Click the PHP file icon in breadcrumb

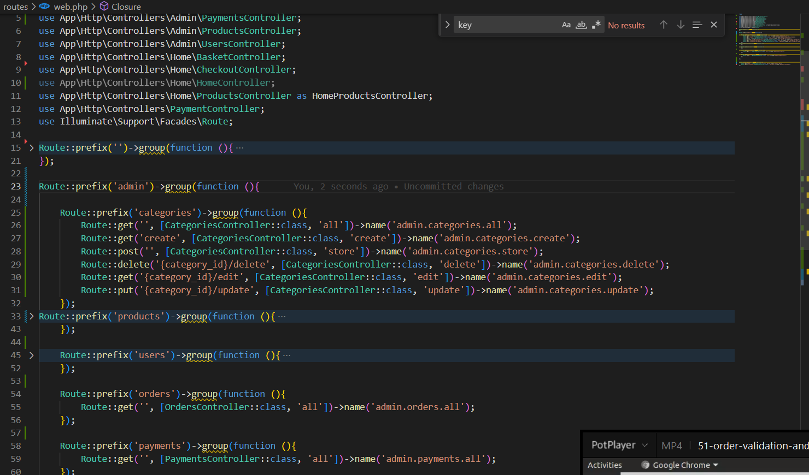point(44,7)
